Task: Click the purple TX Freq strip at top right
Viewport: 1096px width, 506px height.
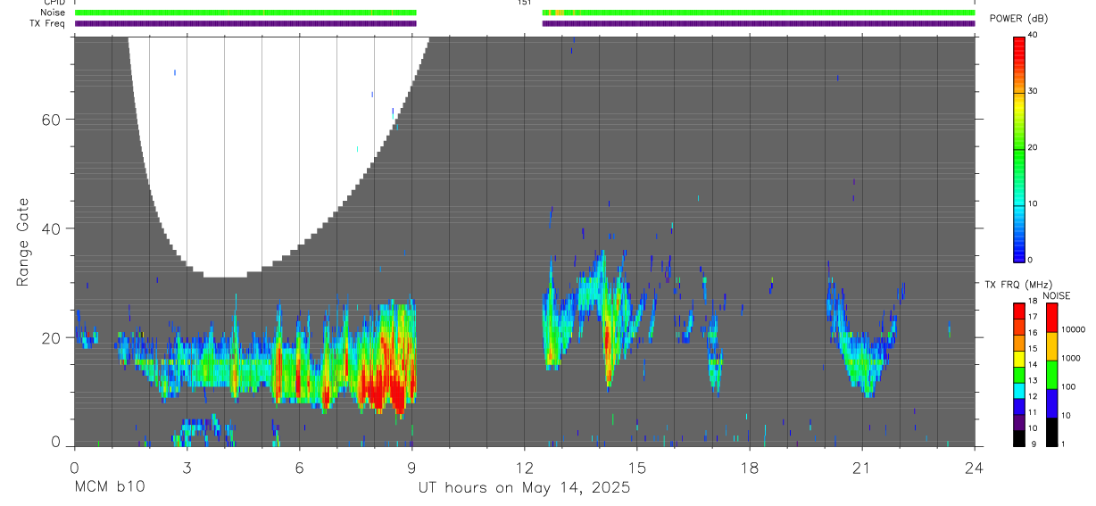Action: pyautogui.click(x=759, y=23)
